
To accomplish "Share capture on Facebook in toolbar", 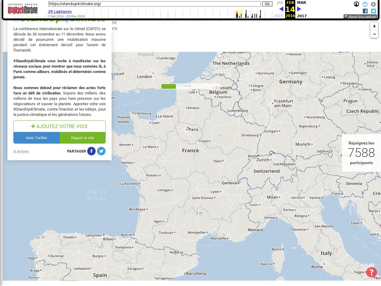I will tap(365, 11).
